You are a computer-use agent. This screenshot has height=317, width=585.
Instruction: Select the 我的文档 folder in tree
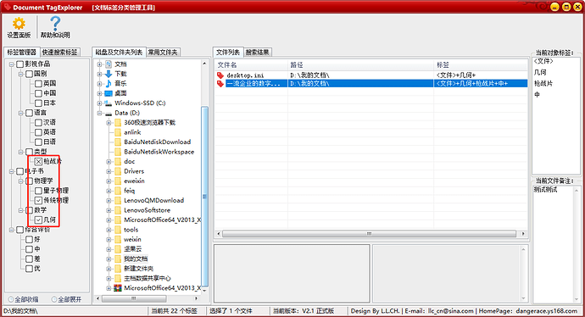[x=136, y=259]
